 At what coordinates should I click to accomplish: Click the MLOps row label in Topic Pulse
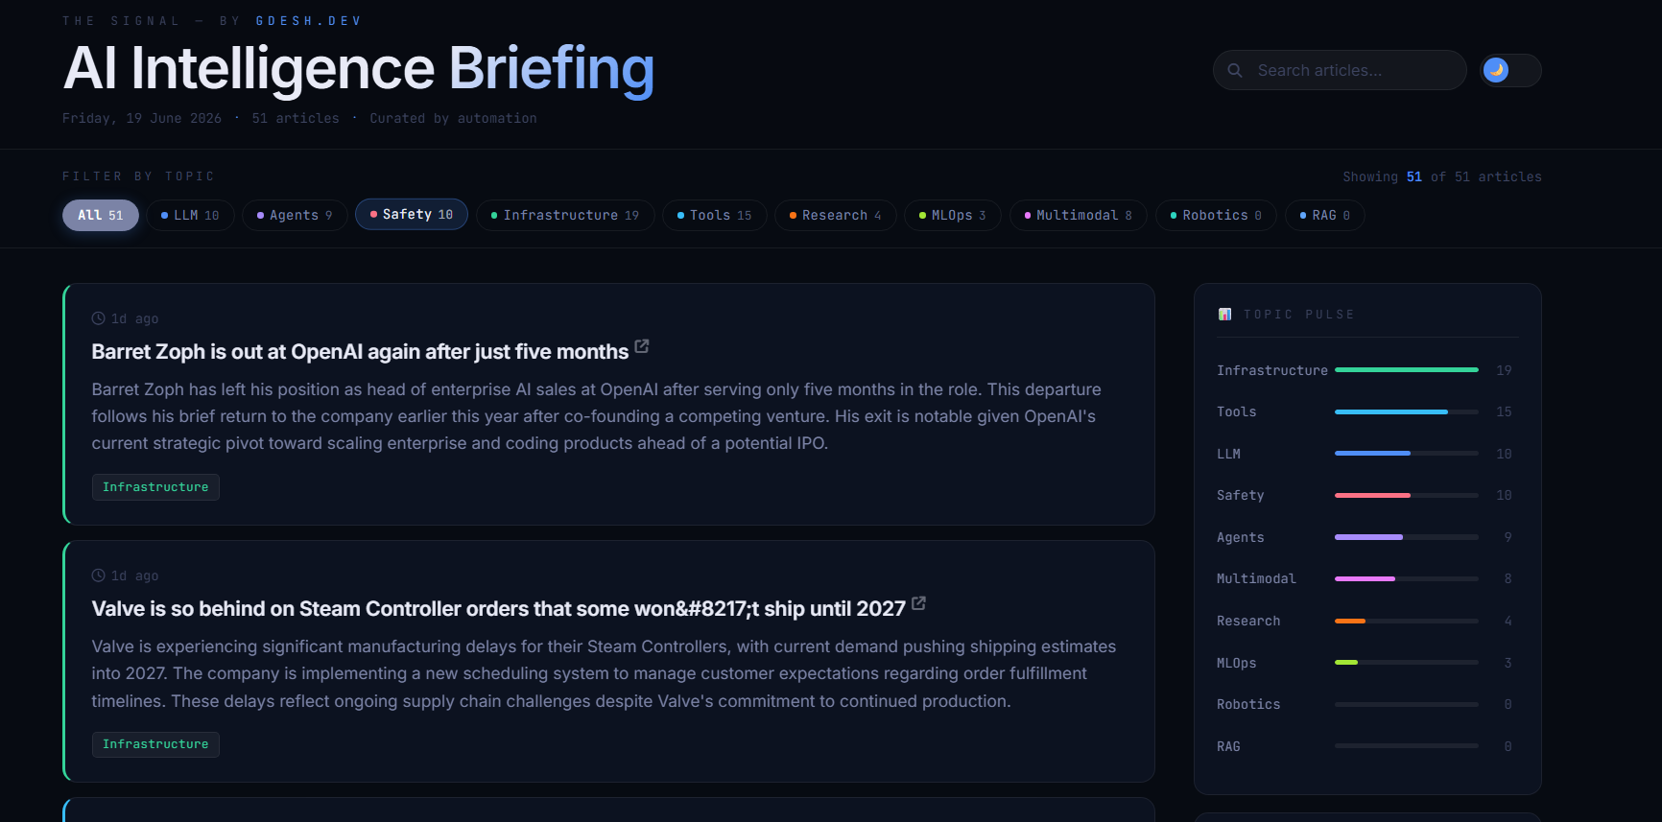[x=1236, y=663]
